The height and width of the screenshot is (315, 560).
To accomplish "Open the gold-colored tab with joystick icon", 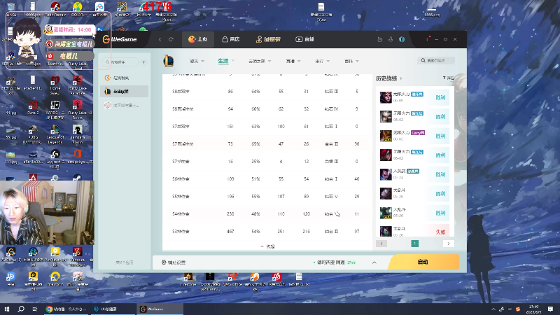I will 268,39.
